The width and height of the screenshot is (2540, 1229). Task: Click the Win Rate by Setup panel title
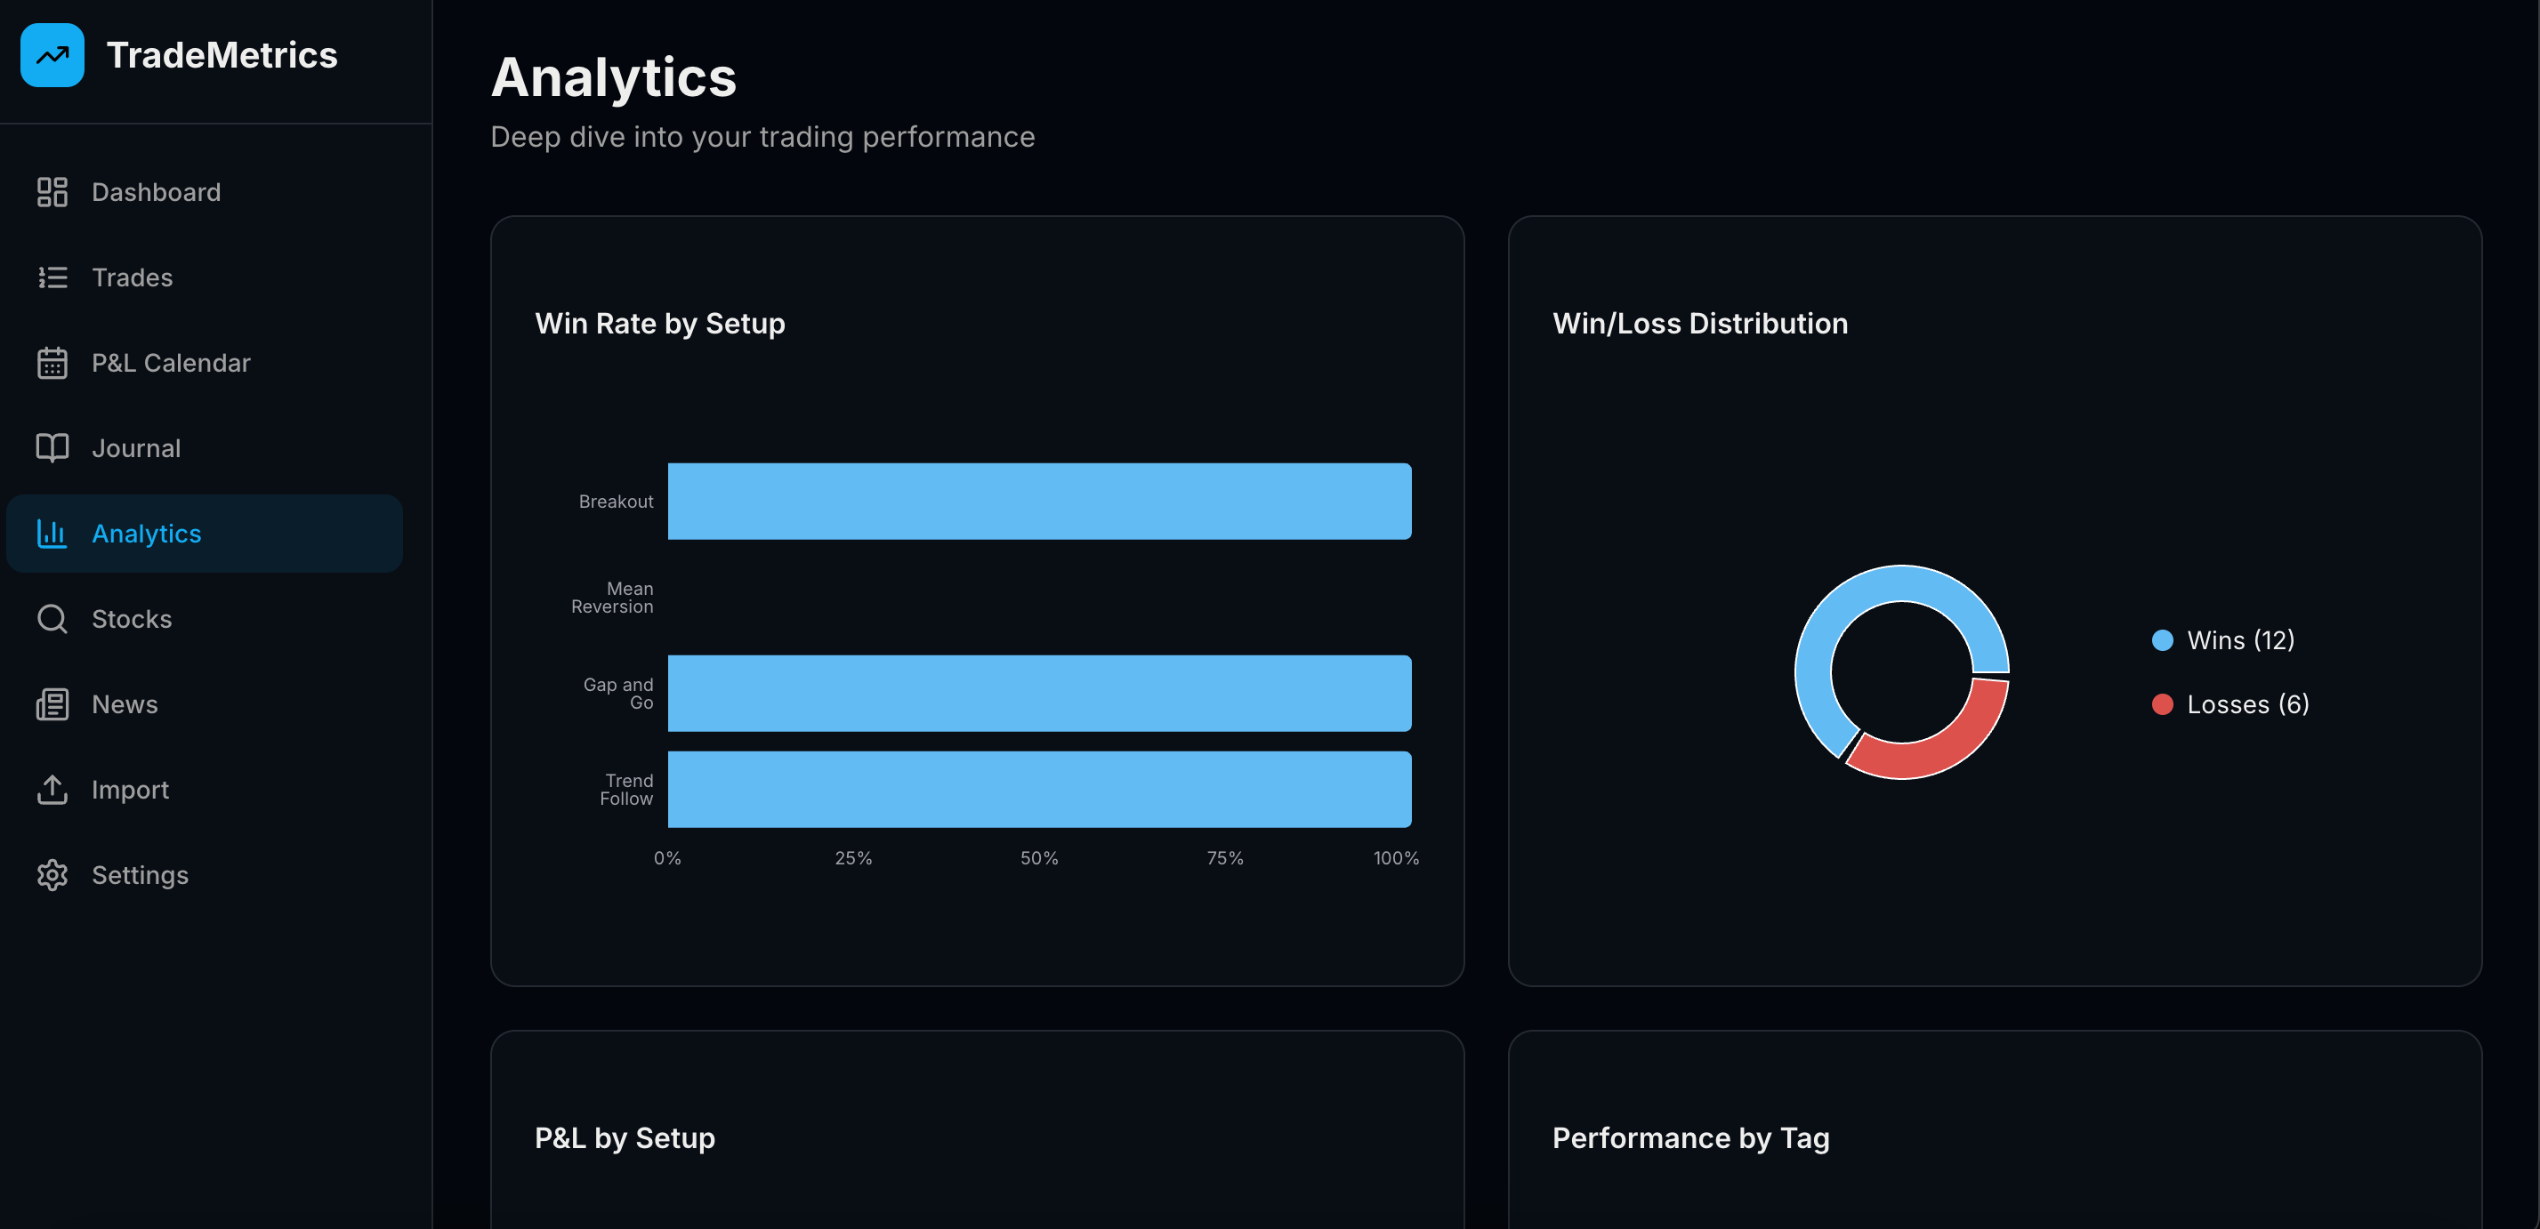(x=658, y=324)
